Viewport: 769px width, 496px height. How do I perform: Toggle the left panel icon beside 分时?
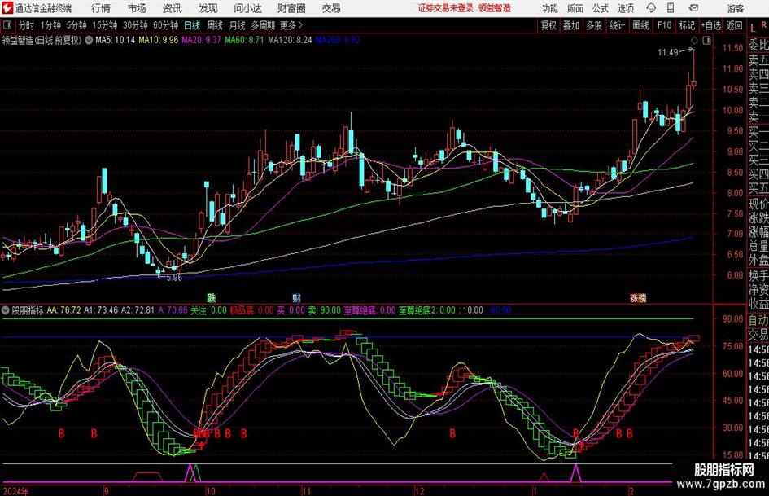[x=7, y=25]
